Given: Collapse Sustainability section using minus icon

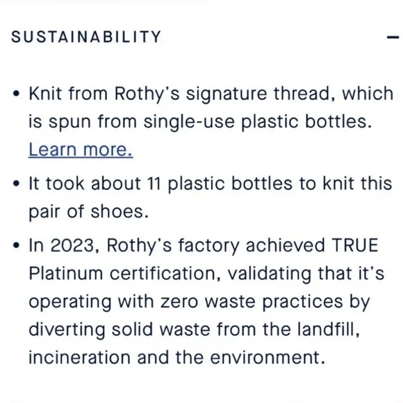Looking at the screenshot, I should [393, 38].
